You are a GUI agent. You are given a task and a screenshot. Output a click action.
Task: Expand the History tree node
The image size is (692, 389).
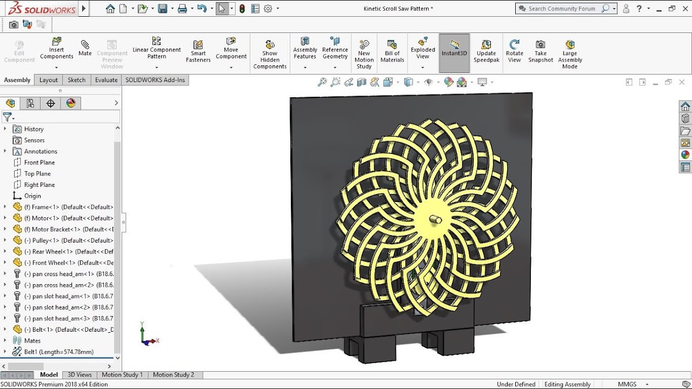tap(5, 129)
